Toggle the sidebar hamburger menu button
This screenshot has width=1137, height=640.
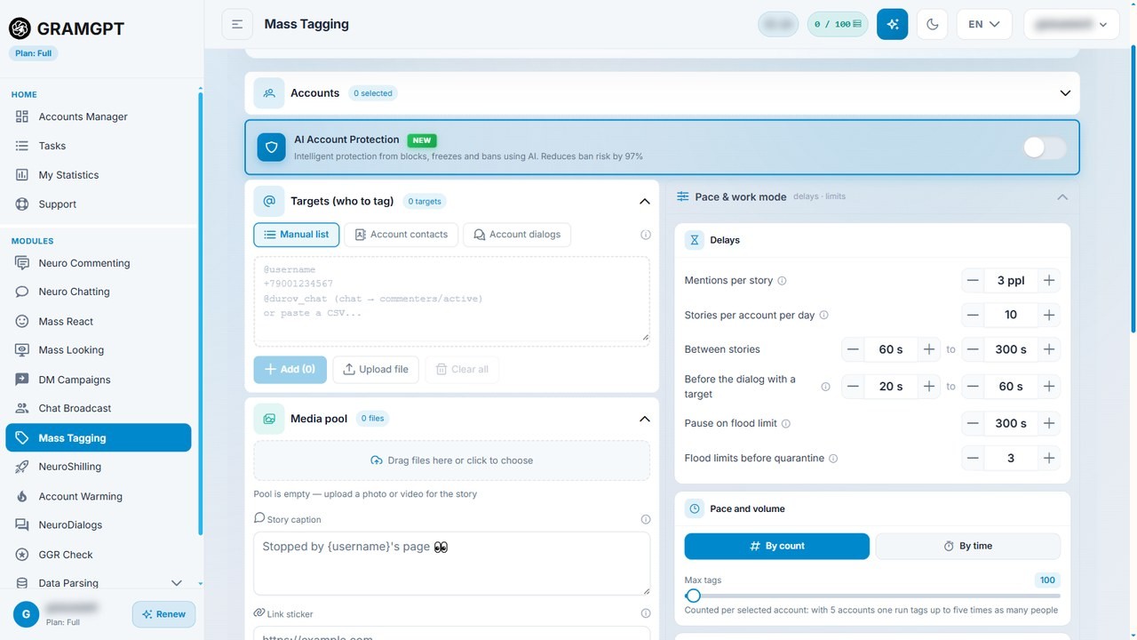tap(237, 24)
